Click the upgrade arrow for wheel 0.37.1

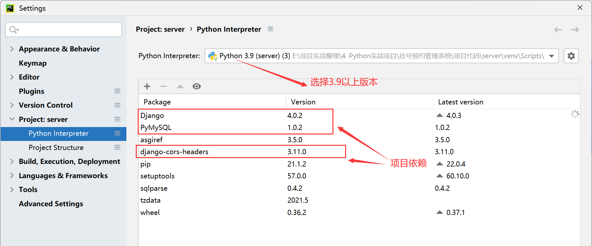click(x=440, y=212)
